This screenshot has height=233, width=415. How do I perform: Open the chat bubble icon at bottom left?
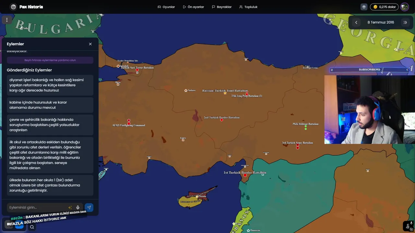click(x=9, y=224)
